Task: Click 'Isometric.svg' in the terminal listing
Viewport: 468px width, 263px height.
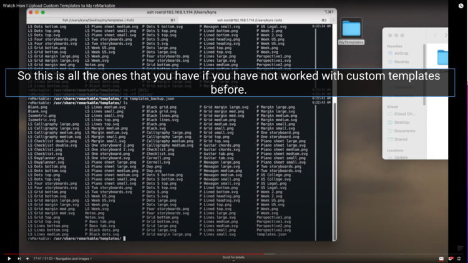Action: pos(42,119)
